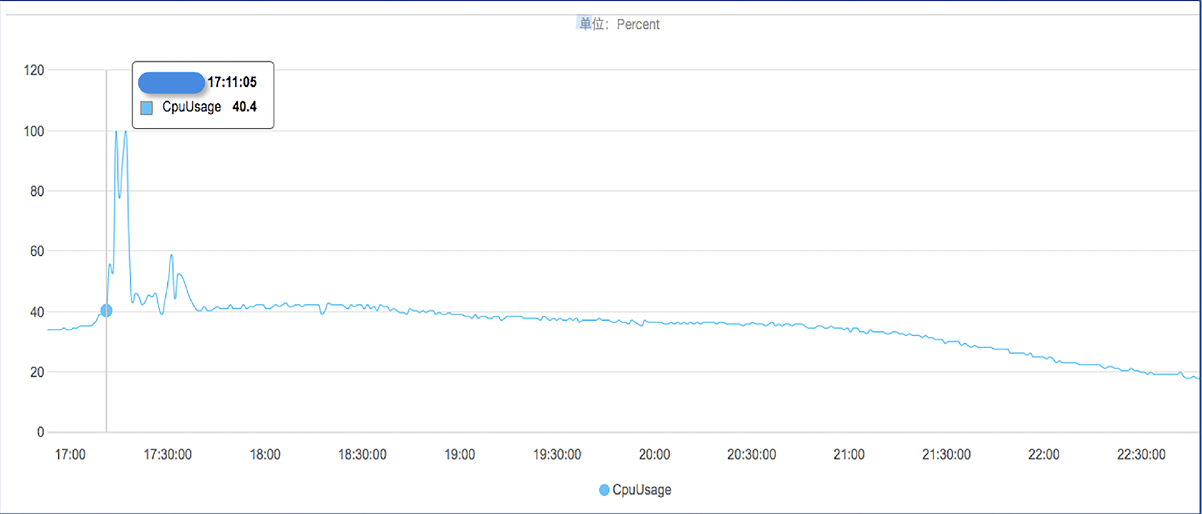Click the 22:30:00 x-axis time label
1202x514 pixels.
(x=1141, y=455)
